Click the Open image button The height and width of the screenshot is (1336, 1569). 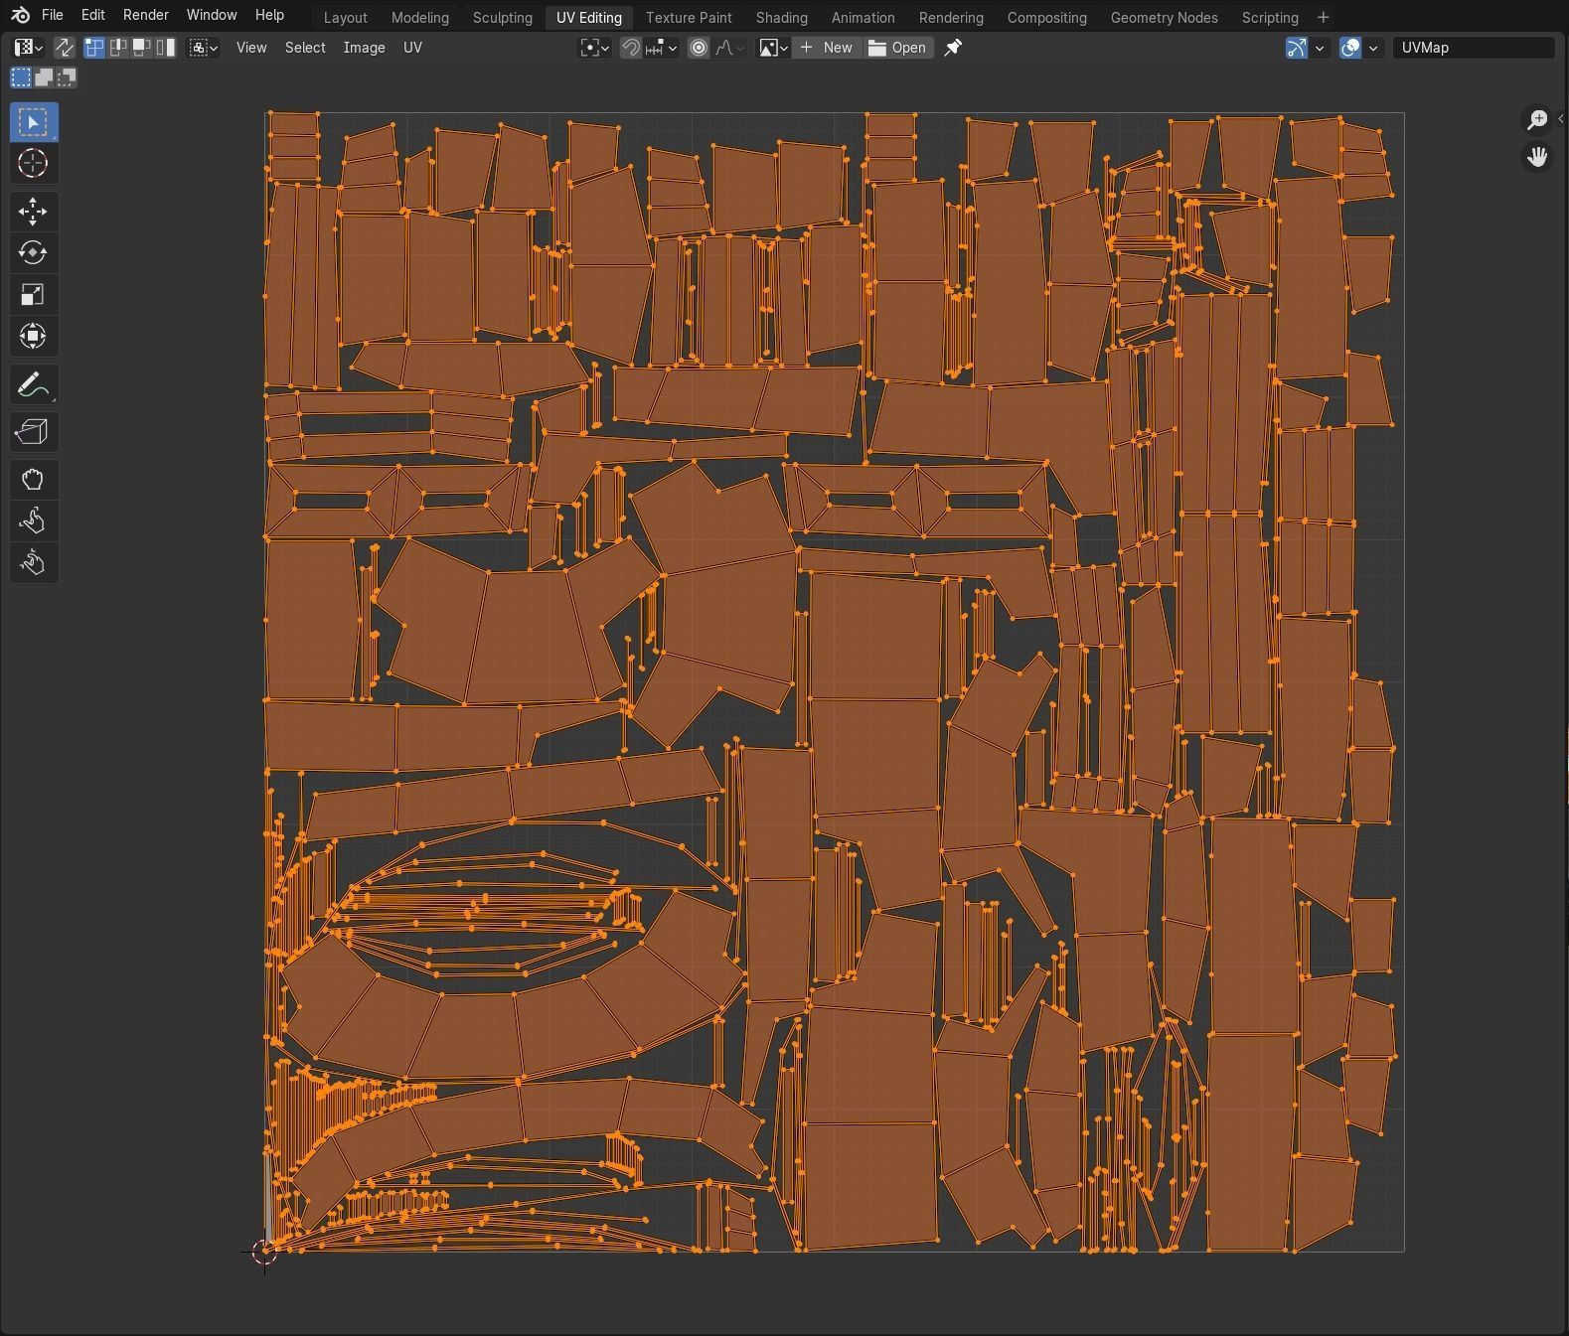click(x=897, y=48)
